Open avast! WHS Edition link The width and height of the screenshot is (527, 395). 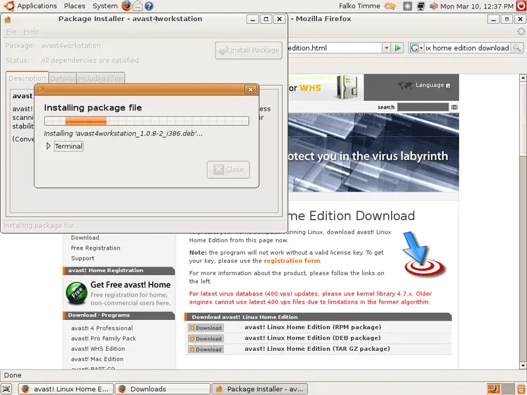tap(97, 349)
